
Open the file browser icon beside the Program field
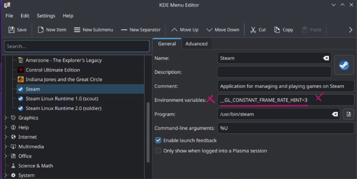(x=348, y=114)
